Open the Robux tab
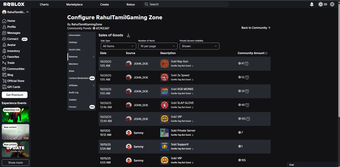This screenshot has width=340, height=167. pos(131,5)
